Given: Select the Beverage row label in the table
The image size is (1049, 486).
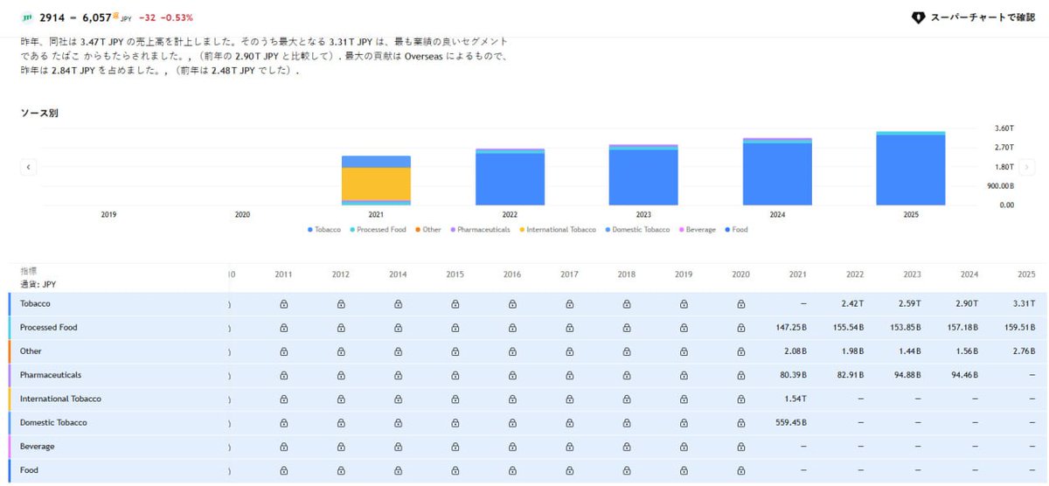Looking at the screenshot, I should (38, 447).
